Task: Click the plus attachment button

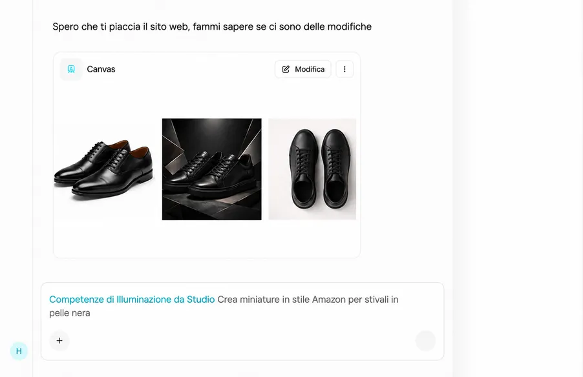Action: pos(59,341)
